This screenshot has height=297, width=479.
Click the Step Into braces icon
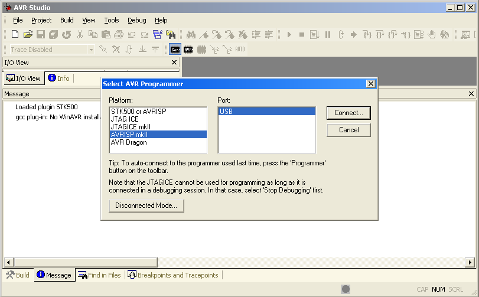(x=367, y=34)
